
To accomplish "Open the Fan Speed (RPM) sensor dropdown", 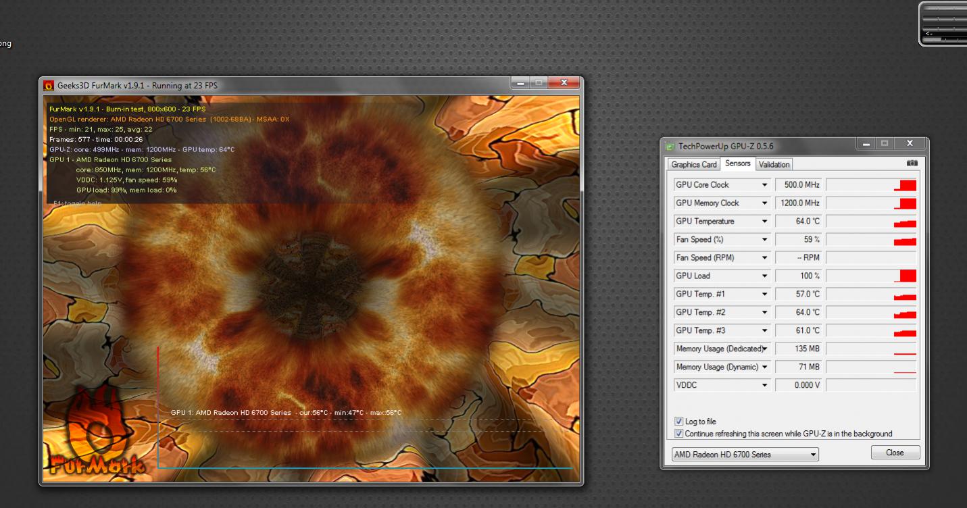I will pos(765,258).
